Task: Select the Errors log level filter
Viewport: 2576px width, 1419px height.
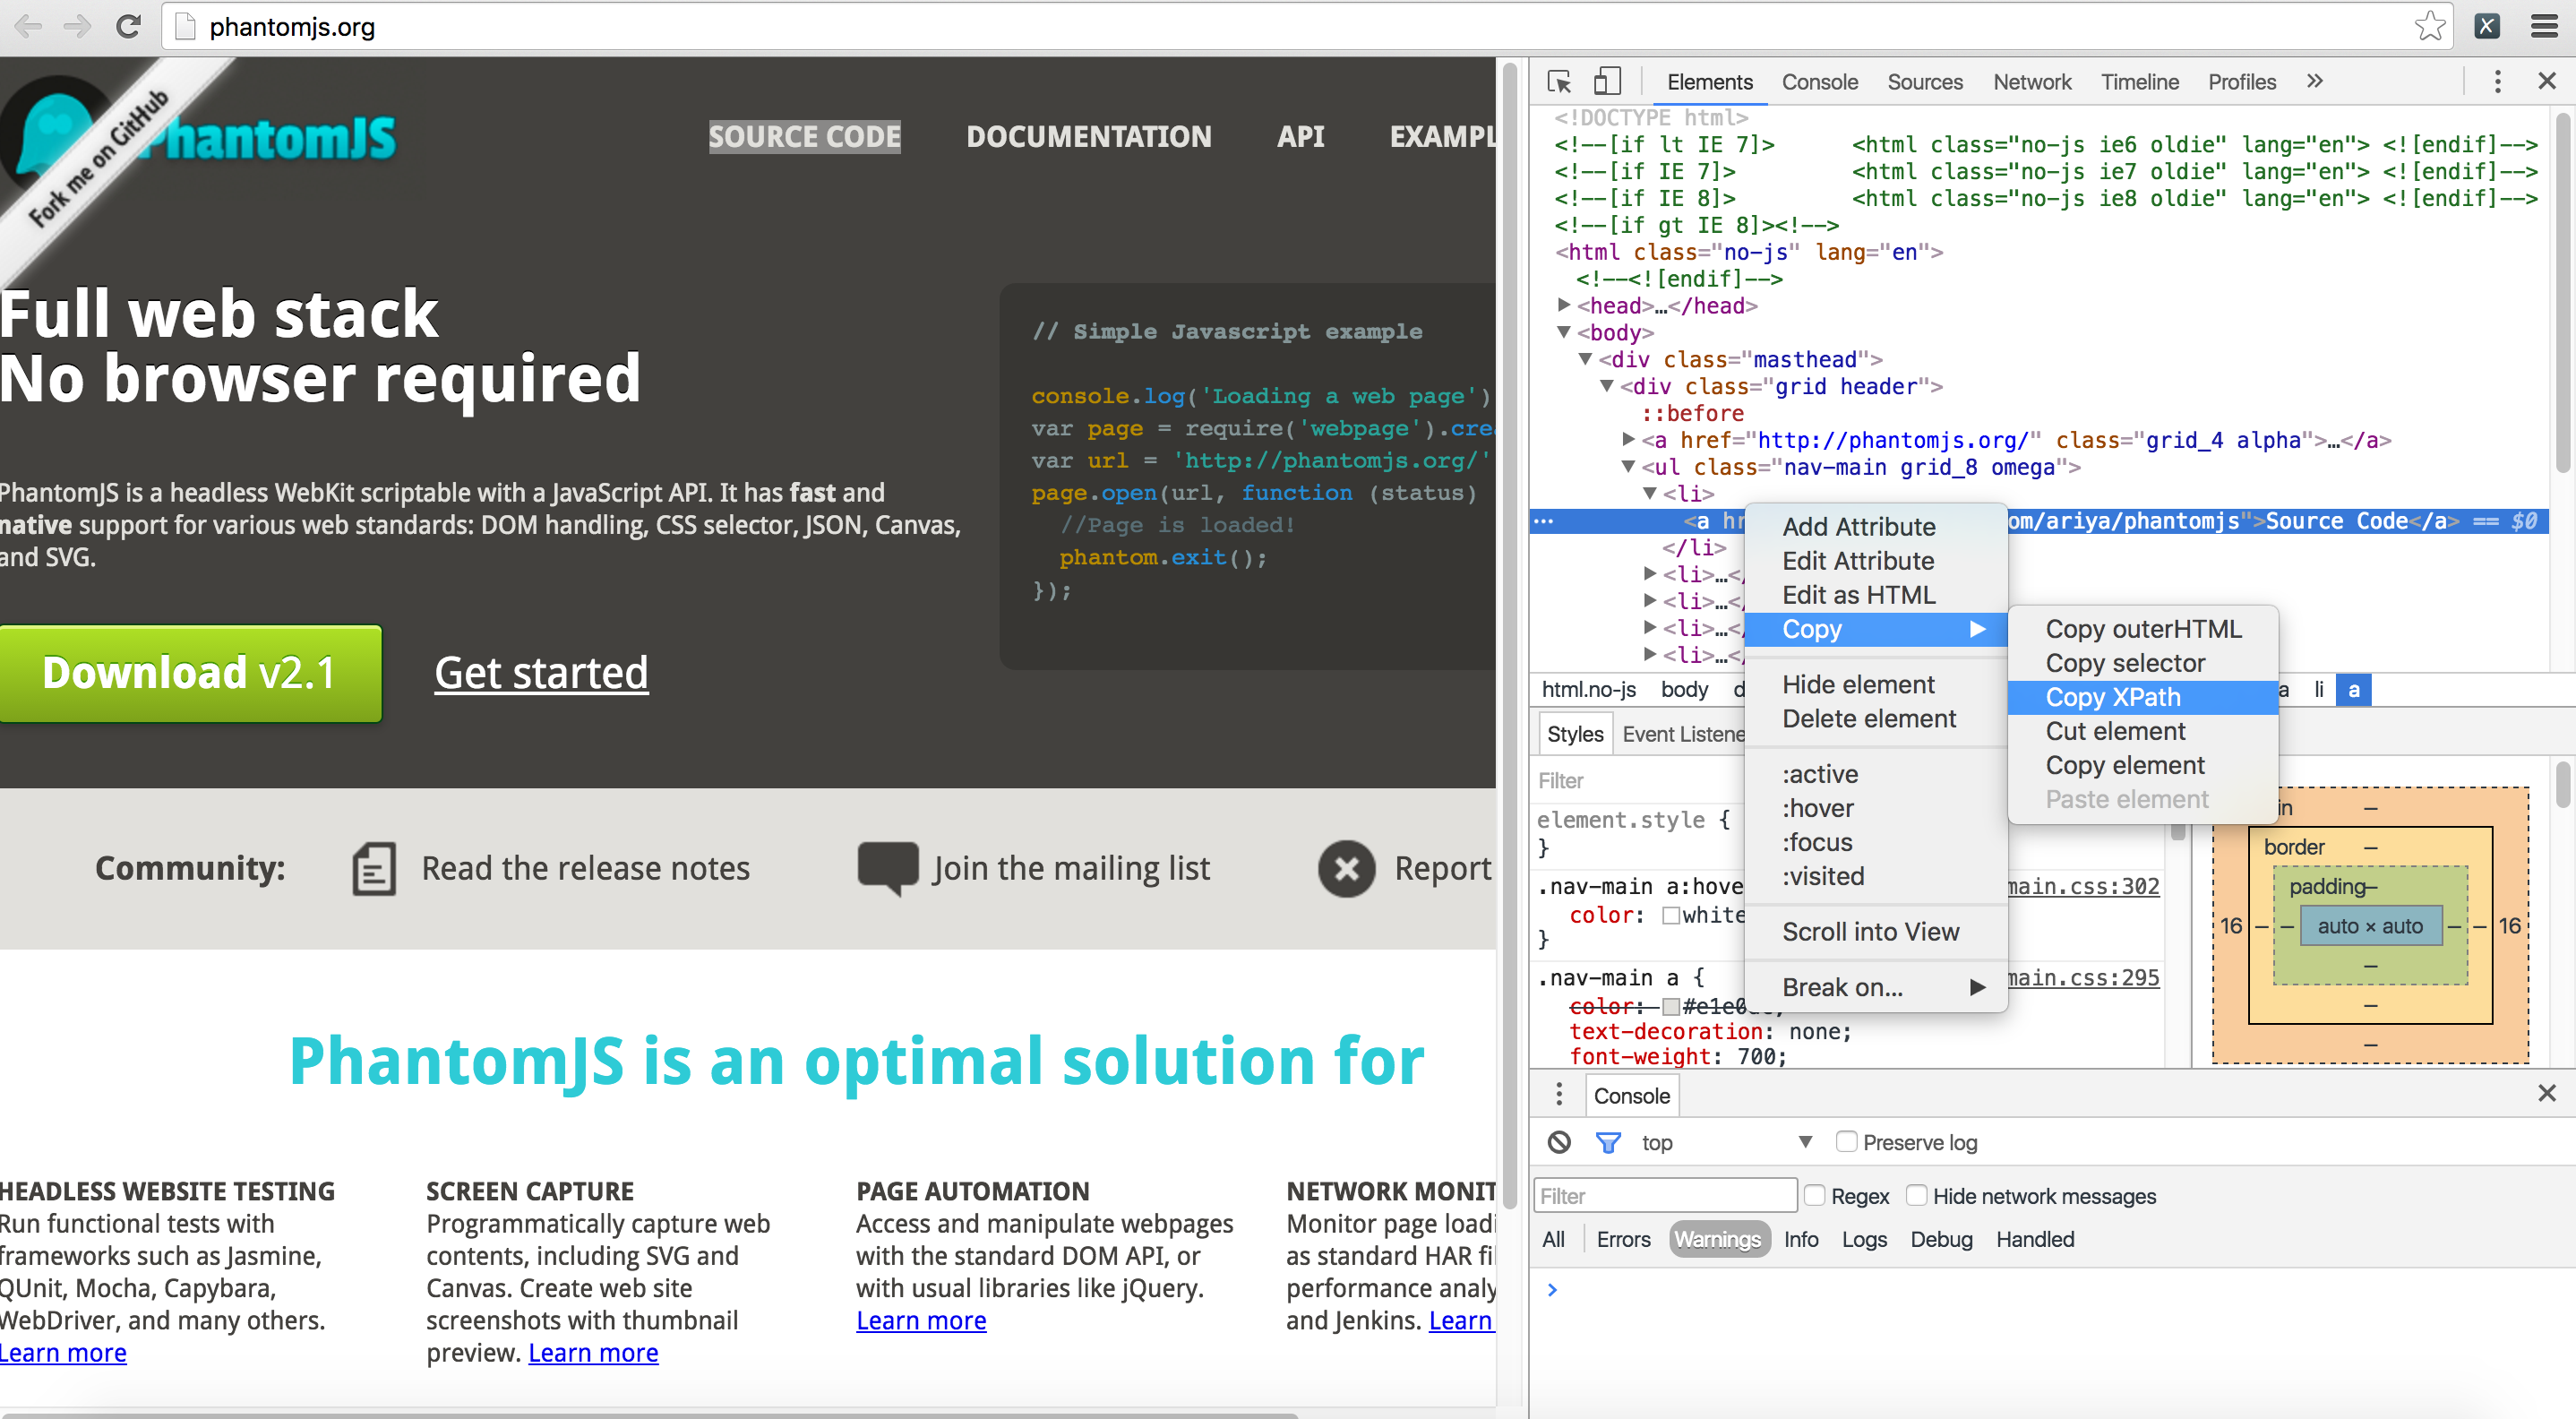Action: pyautogui.click(x=1623, y=1239)
